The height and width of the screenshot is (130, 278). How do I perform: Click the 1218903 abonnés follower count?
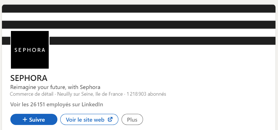146,94
